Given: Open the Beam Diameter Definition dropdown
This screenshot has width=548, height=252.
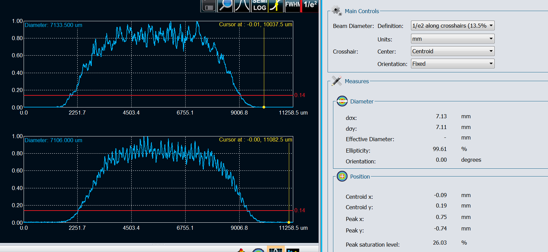Looking at the screenshot, I should [453, 26].
